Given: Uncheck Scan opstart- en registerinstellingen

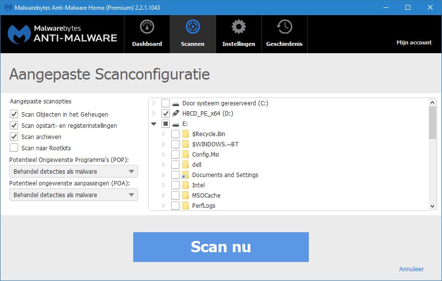Looking at the screenshot, I should click(x=14, y=125).
